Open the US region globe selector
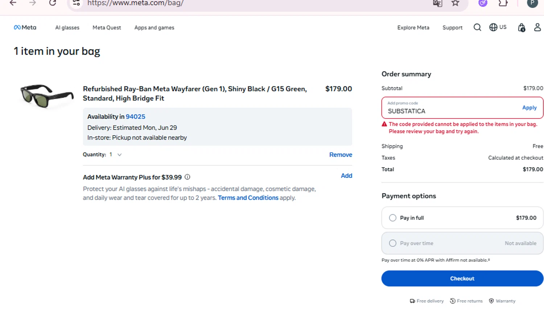This screenshot has height=310, width=544. tap(498, 27)
